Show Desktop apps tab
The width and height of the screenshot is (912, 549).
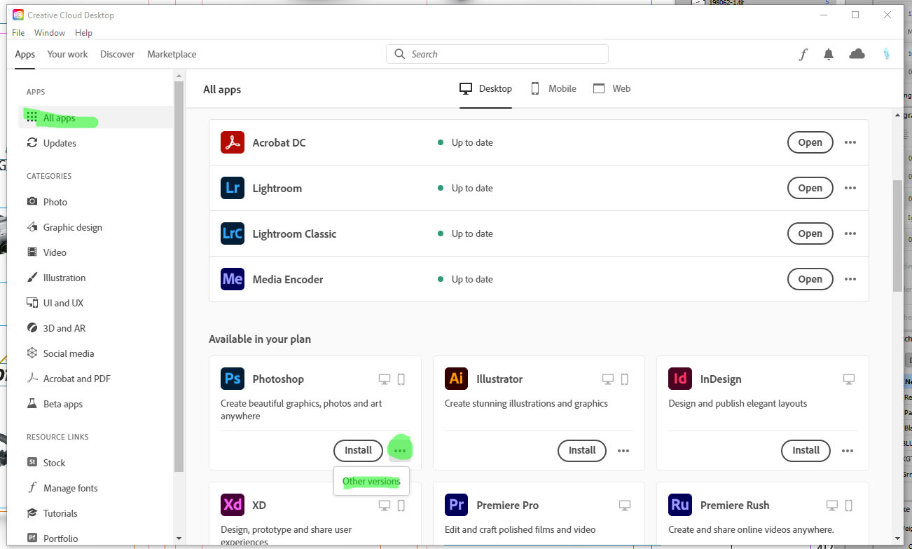coord(485,89)
